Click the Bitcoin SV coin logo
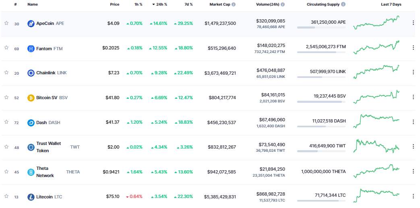This screenshot has width=420, height=208. (31, 98)
